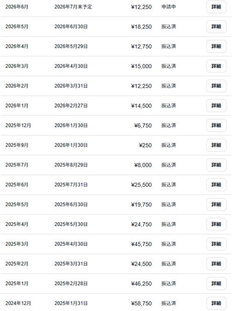Click the ¥58,750 amount cell
Viewport: 235px width, 311px height.
tap(141, 303)
